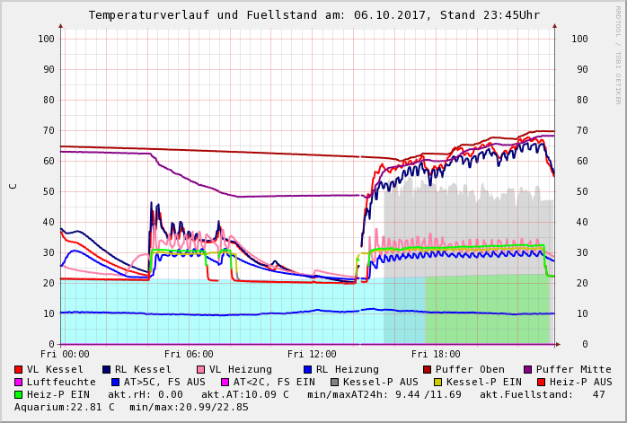627x423 pixels.
Task: Click the 'AT>5C, FS AUS' legend swatch
Action: [x=115, y=382]
